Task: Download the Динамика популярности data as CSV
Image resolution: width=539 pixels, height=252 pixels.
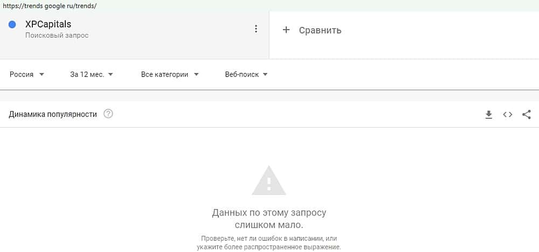Action: (x=488, y=115)
